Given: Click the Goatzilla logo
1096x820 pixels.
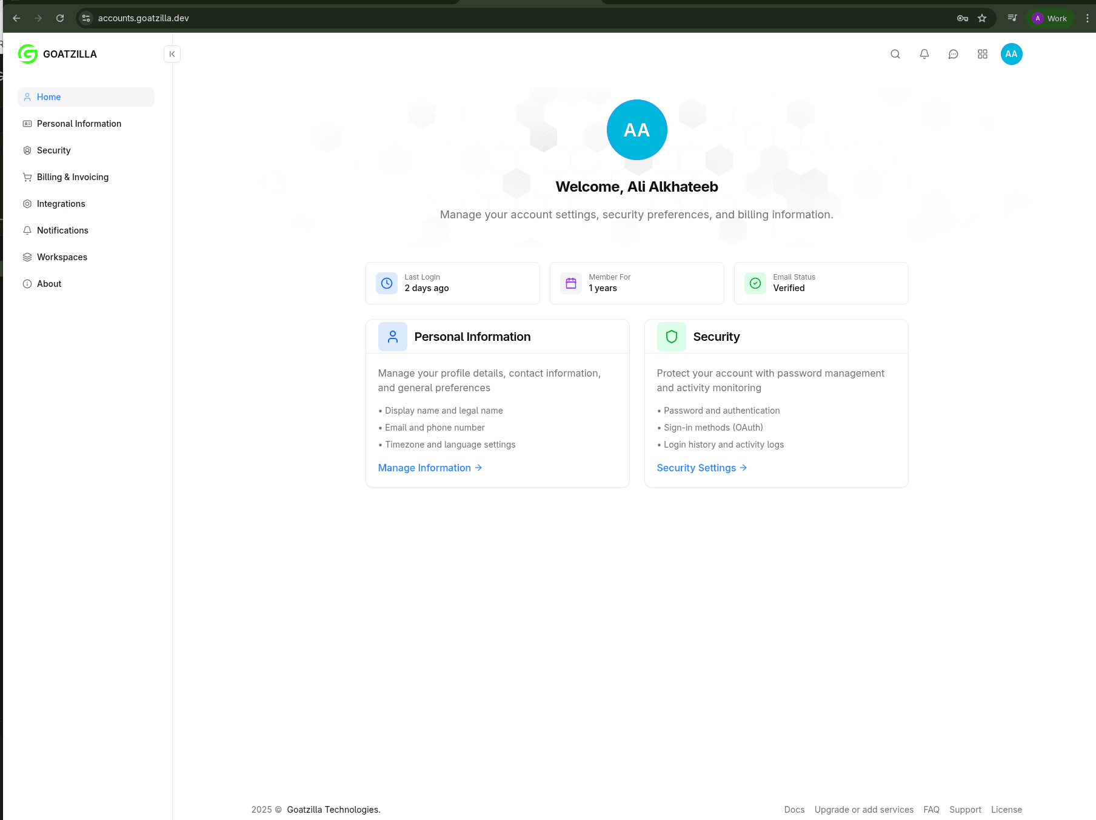Looking at the screenshot, I should coord(27,54).
